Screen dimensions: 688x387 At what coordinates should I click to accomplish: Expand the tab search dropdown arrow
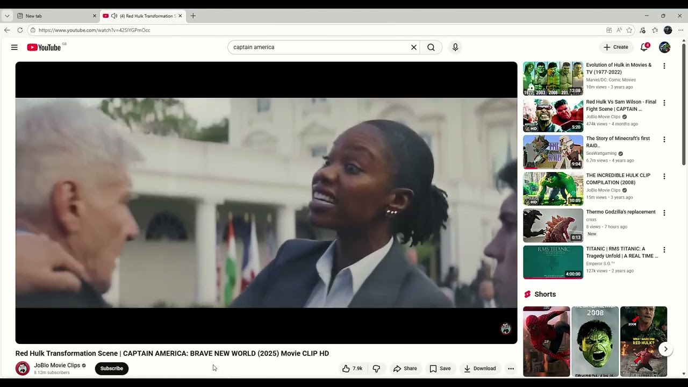7,16
